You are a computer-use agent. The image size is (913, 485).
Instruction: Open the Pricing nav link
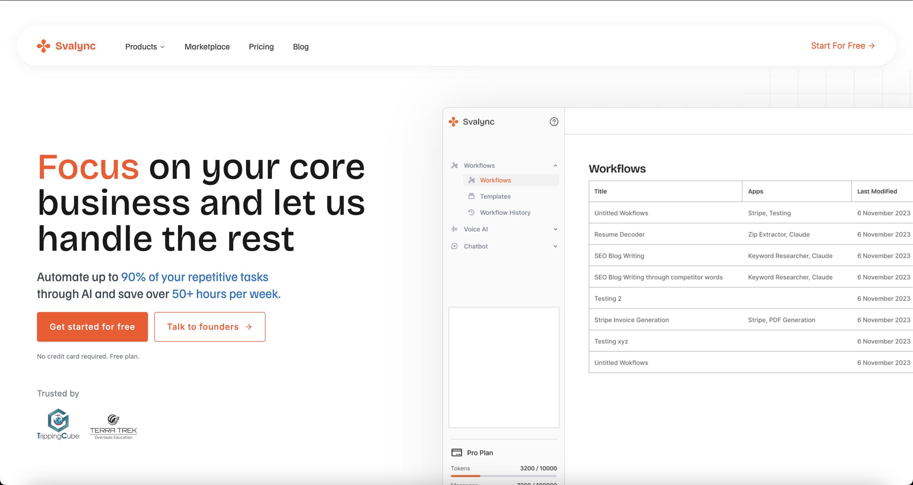261,47
